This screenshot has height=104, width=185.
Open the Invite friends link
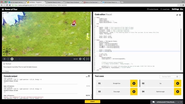click(153, 9)
